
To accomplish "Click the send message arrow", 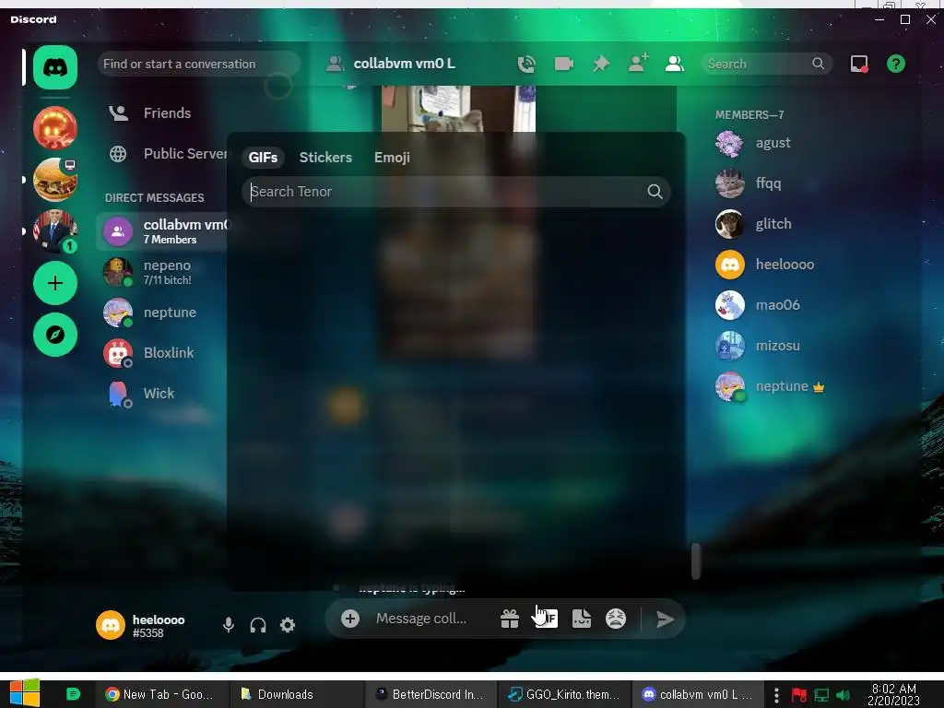I will (x=665, y=619).
